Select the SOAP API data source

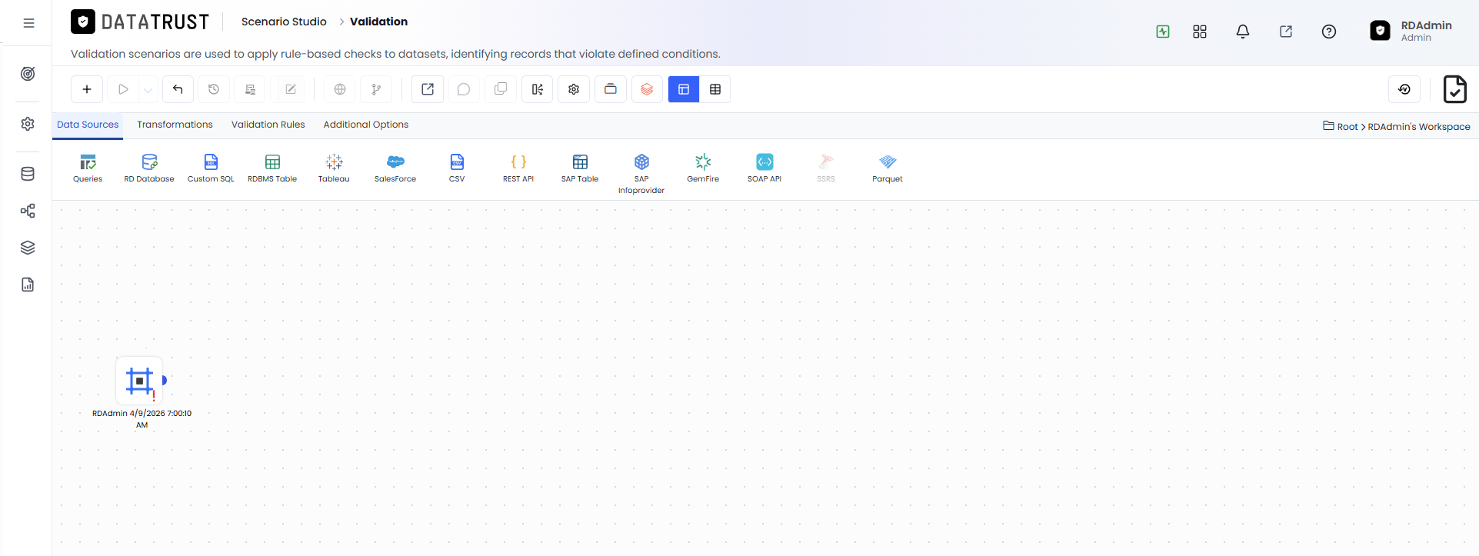(x=764, y=168)
